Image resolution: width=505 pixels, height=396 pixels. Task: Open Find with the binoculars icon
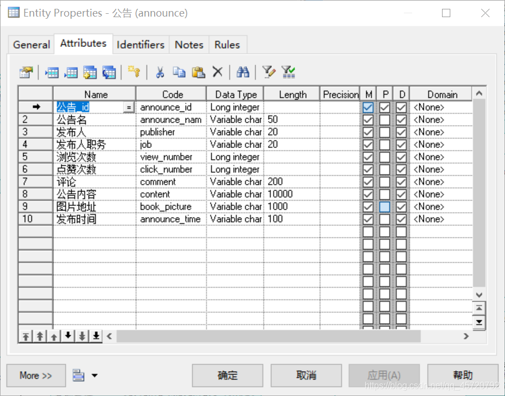(243, 72)
